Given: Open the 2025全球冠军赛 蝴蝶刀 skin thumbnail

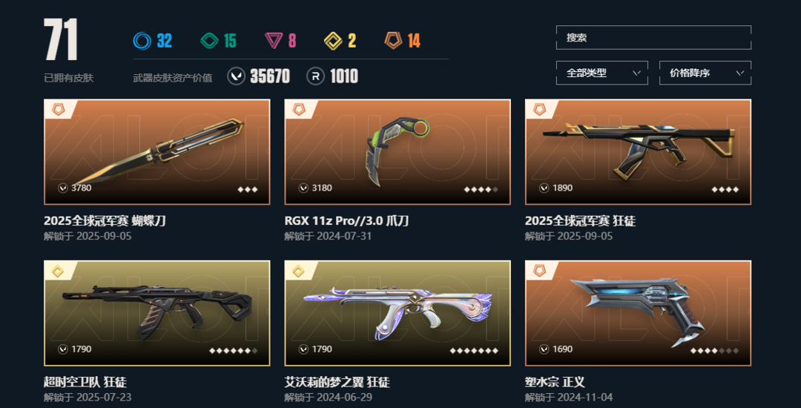Looking at the screenshot, I should (x=156, y=151).
